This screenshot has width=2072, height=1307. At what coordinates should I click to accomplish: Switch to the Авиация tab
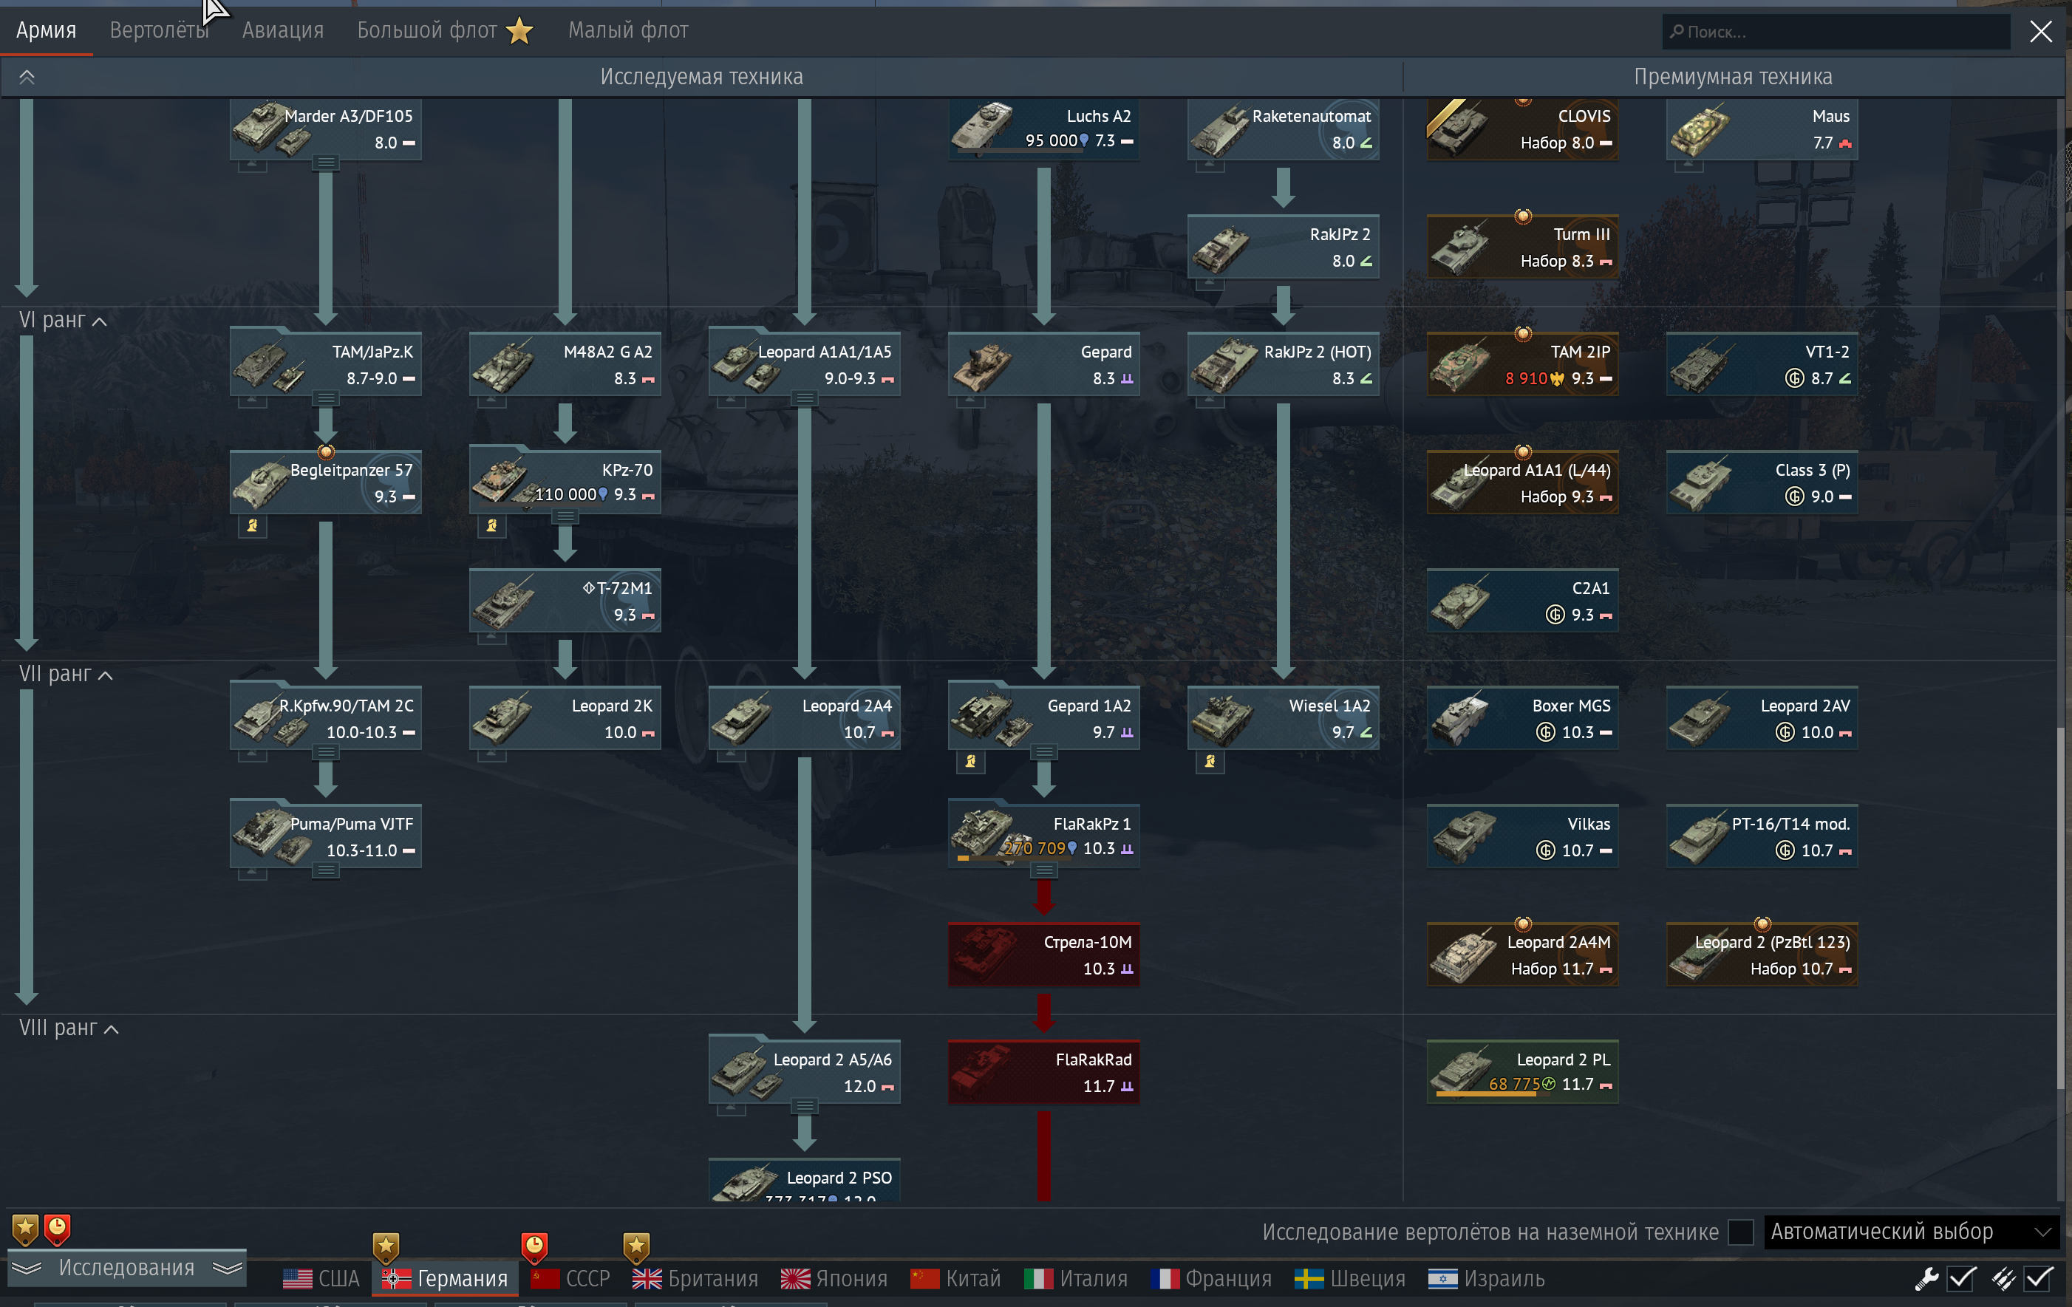click(x=283, y=30)
